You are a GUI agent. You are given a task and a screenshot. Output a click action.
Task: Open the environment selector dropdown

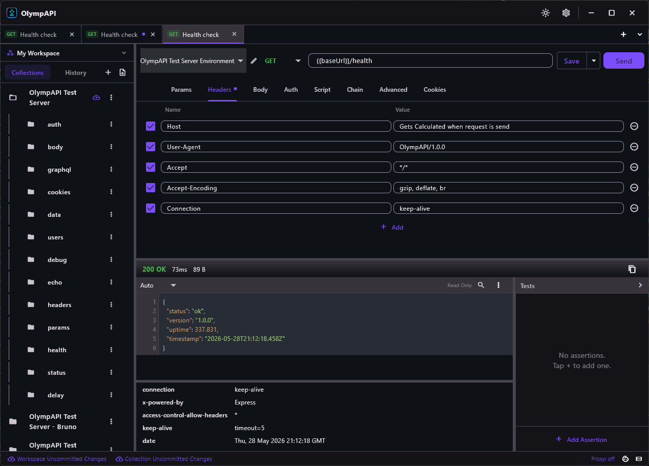193,60
